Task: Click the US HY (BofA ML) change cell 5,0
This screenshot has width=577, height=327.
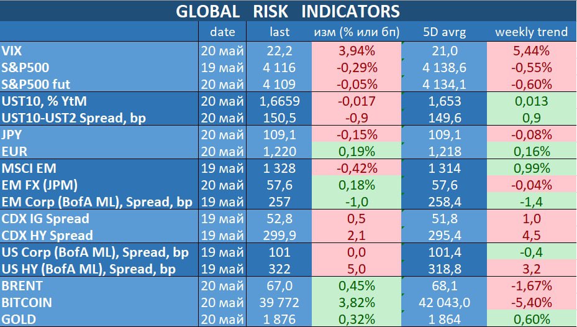Action: (357, 269)
